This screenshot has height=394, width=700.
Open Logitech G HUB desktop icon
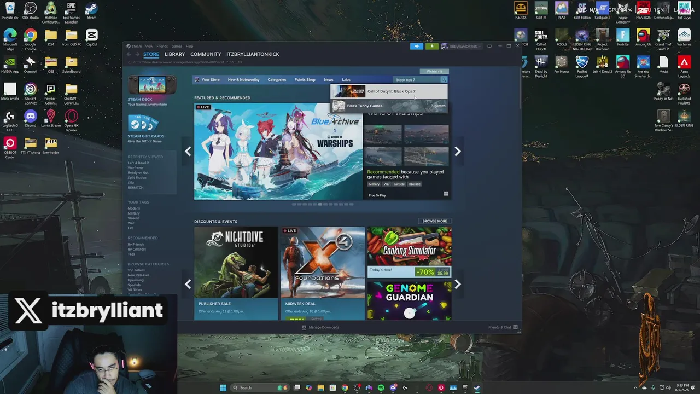click(10, 120)
